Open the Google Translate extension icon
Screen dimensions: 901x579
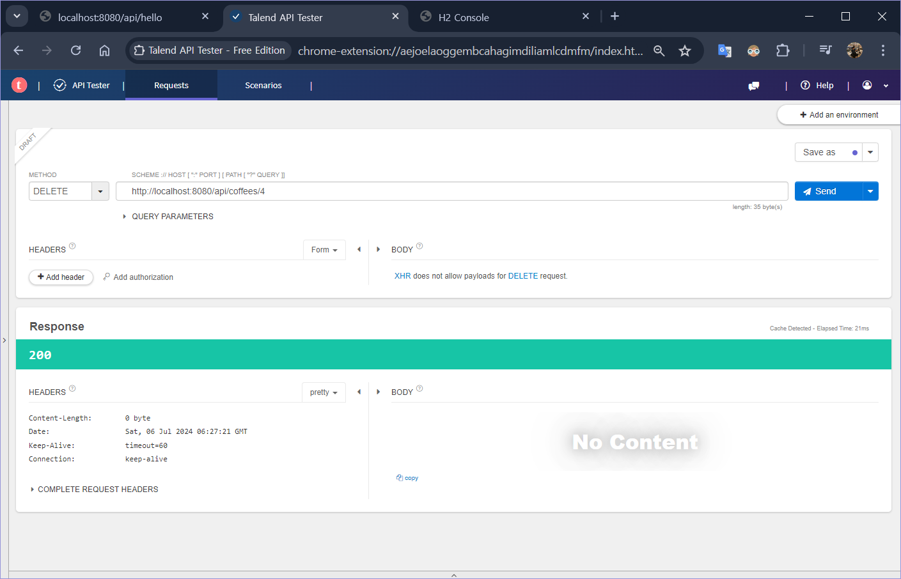(x=725, y=50)
